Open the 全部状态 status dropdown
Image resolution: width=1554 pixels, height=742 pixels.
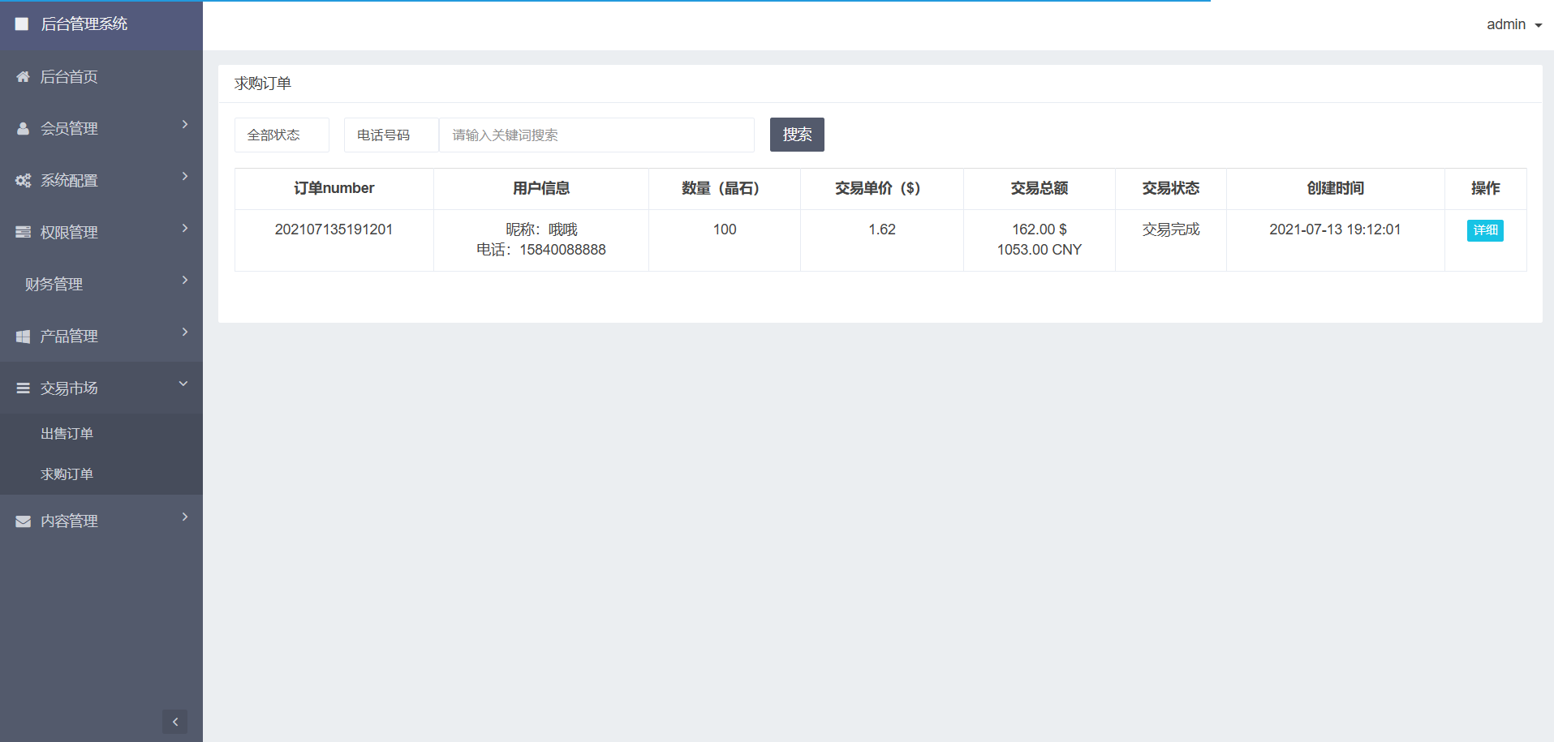(282, 135)
